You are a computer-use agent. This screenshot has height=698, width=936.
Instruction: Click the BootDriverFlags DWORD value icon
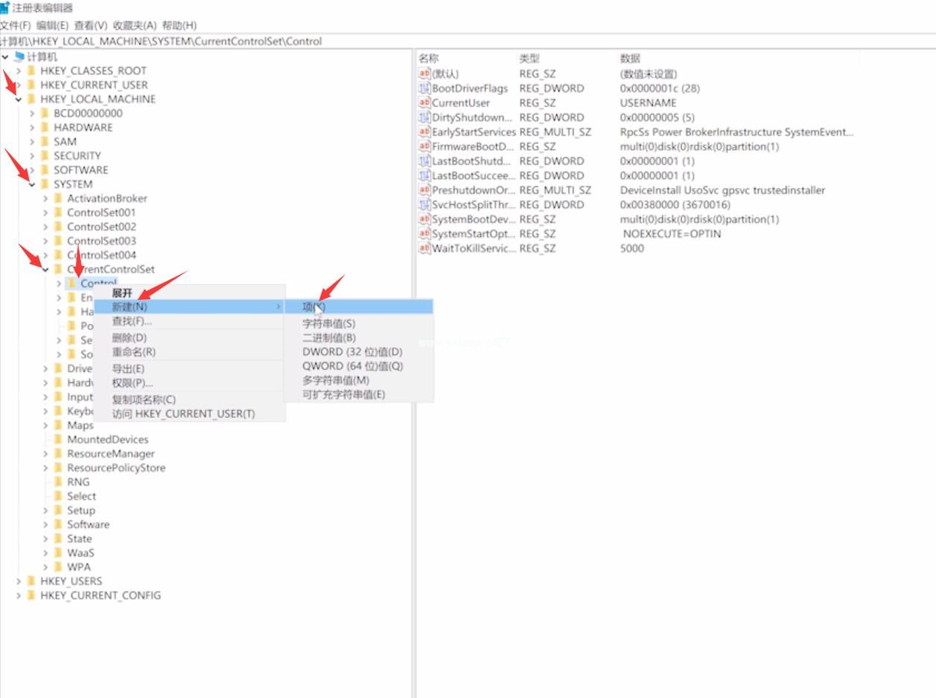[424, 88]
